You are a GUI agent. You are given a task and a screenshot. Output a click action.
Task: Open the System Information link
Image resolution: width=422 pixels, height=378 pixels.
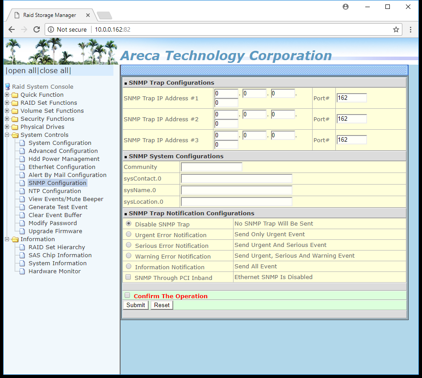[x=58, y=263]
